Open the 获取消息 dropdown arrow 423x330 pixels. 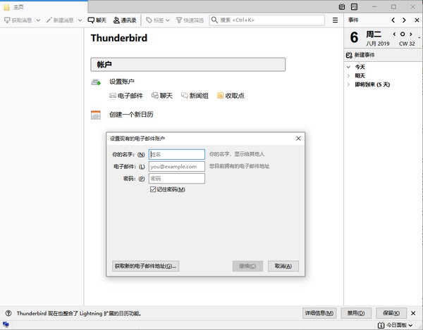(x=38, y=20)
